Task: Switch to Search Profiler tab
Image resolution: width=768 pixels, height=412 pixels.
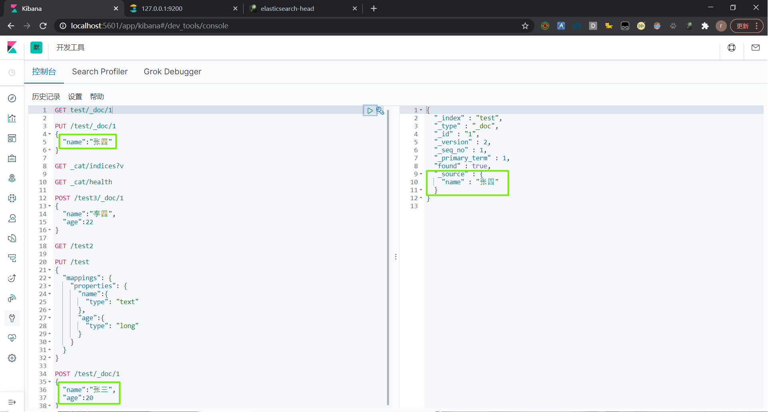Action: [100, 72]
